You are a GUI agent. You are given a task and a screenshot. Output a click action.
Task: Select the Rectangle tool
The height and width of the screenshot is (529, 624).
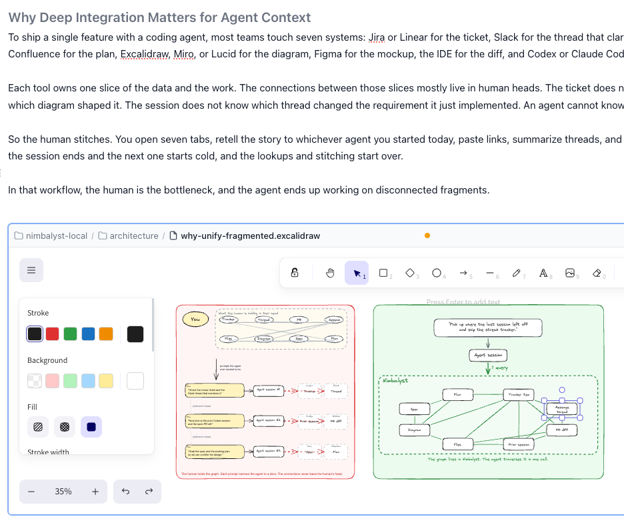[383, 273]
